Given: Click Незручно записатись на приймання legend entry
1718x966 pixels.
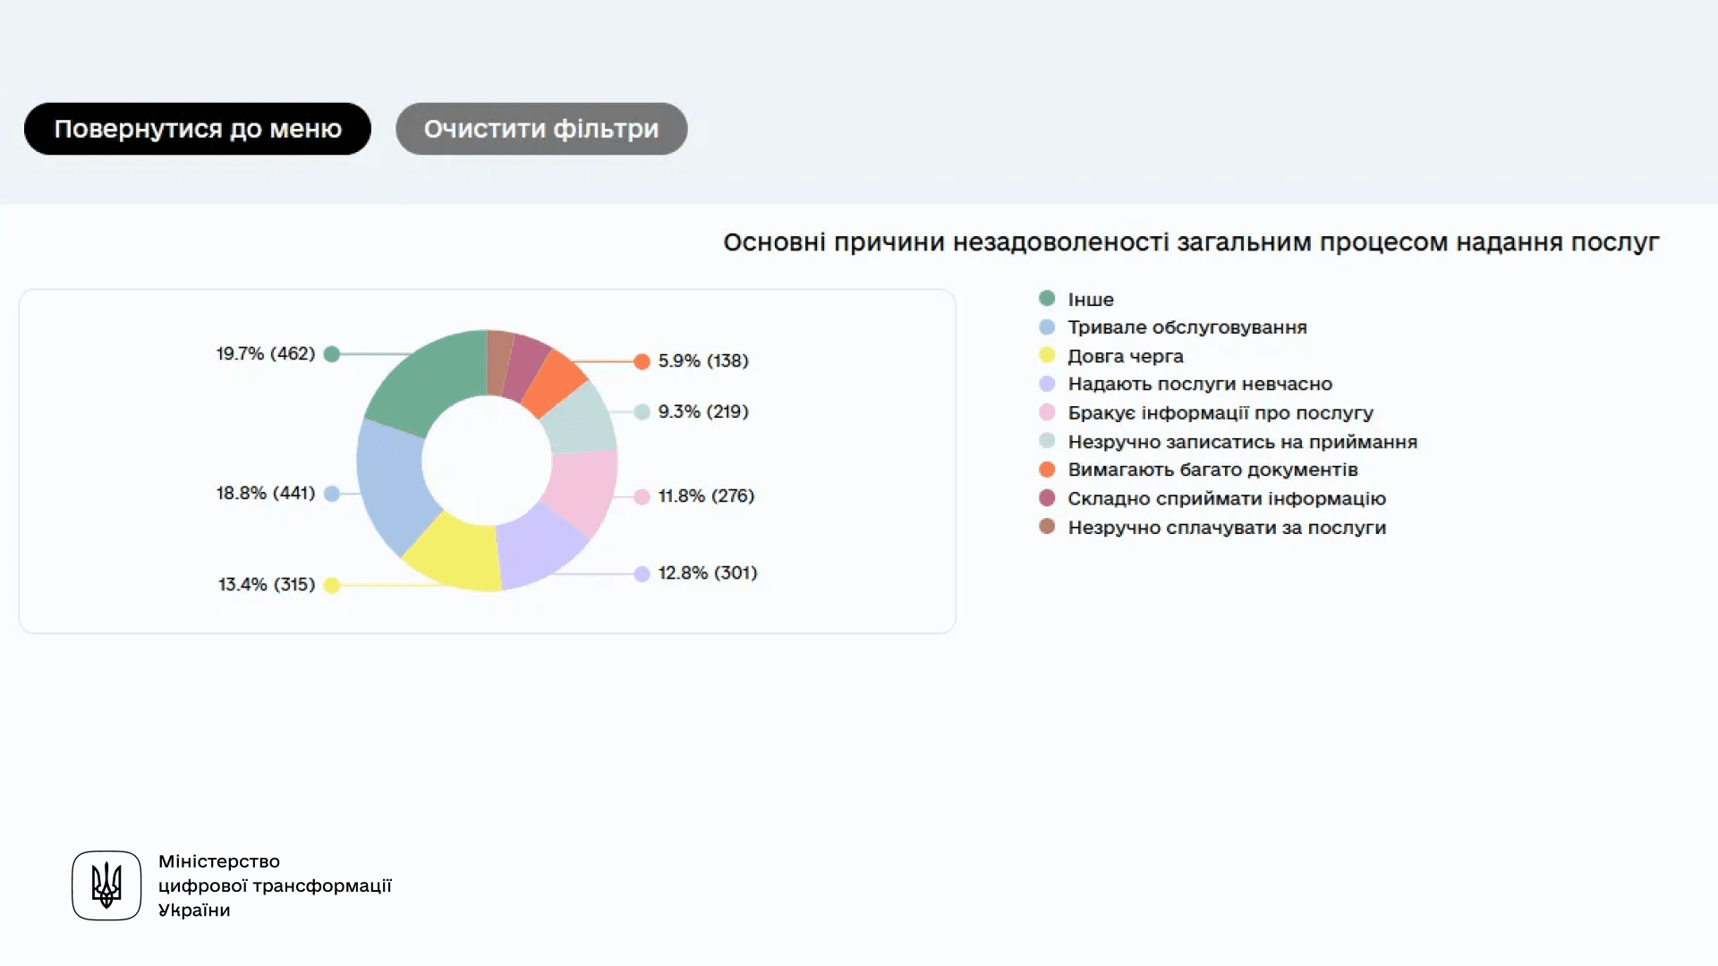Looking at the screenshot, I should 1242,442.
